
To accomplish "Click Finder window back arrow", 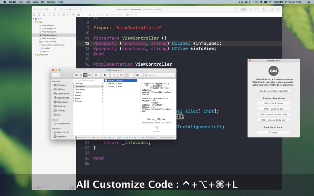I will (54, 75).
